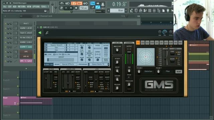This screenshot has width=214, height=120.
Task: Open the Space Boots TE program selector
Action: click(98, 64)
